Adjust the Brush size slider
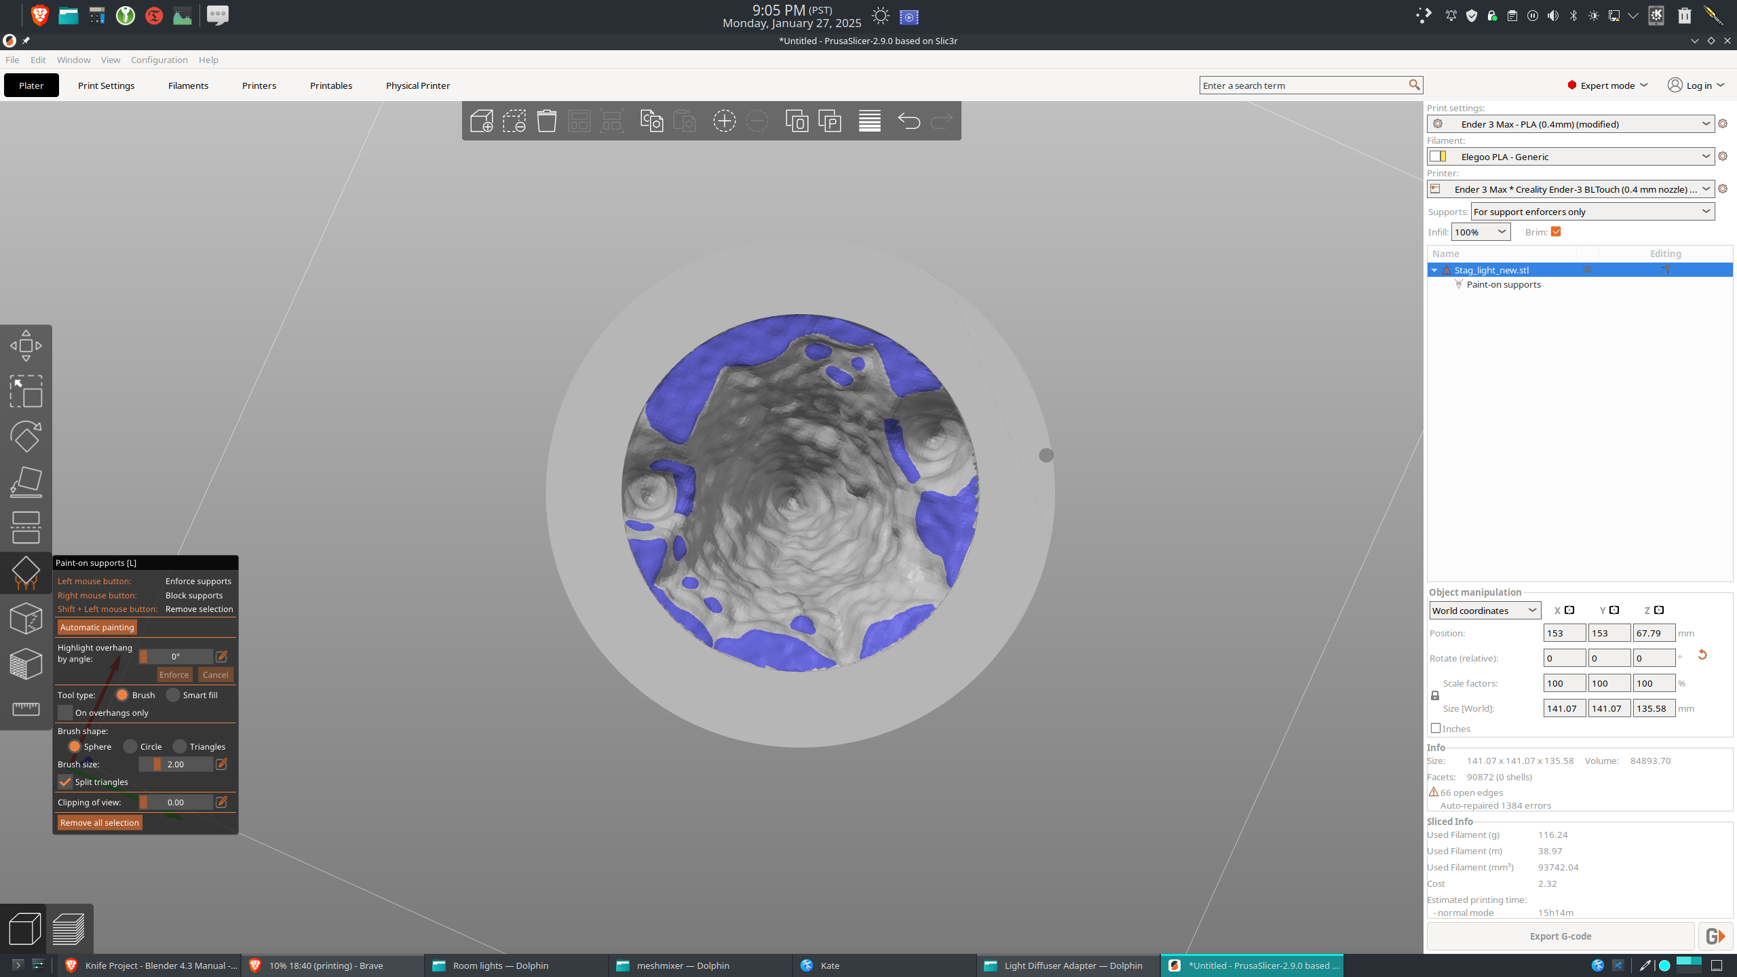Screen dimensions: 1737x977 tap(176, 764)
